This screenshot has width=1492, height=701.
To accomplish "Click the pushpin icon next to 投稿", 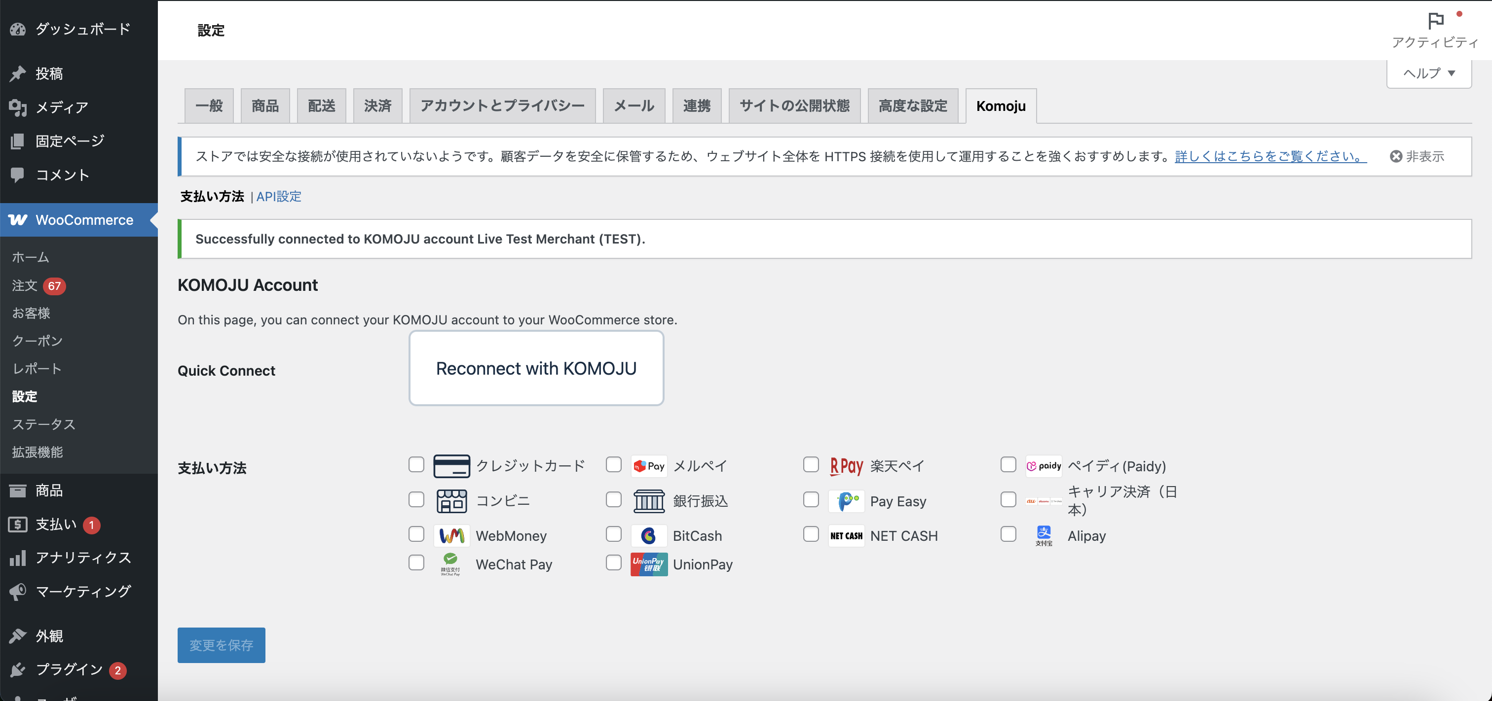I will (18, 73).
